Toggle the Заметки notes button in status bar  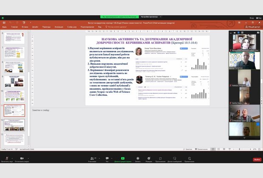(187, 149)
